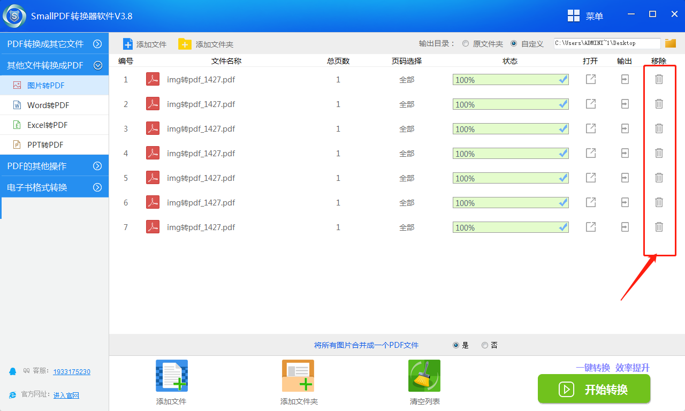Screen dimensions: 685x411
Task: Click 将所有图片合并成一个PDF文件 label
Action: click(x=367, y=345)
